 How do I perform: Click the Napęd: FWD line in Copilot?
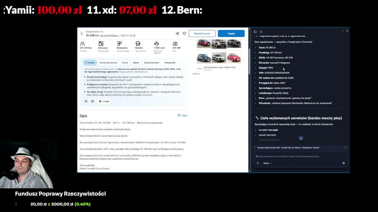[266, 68]
